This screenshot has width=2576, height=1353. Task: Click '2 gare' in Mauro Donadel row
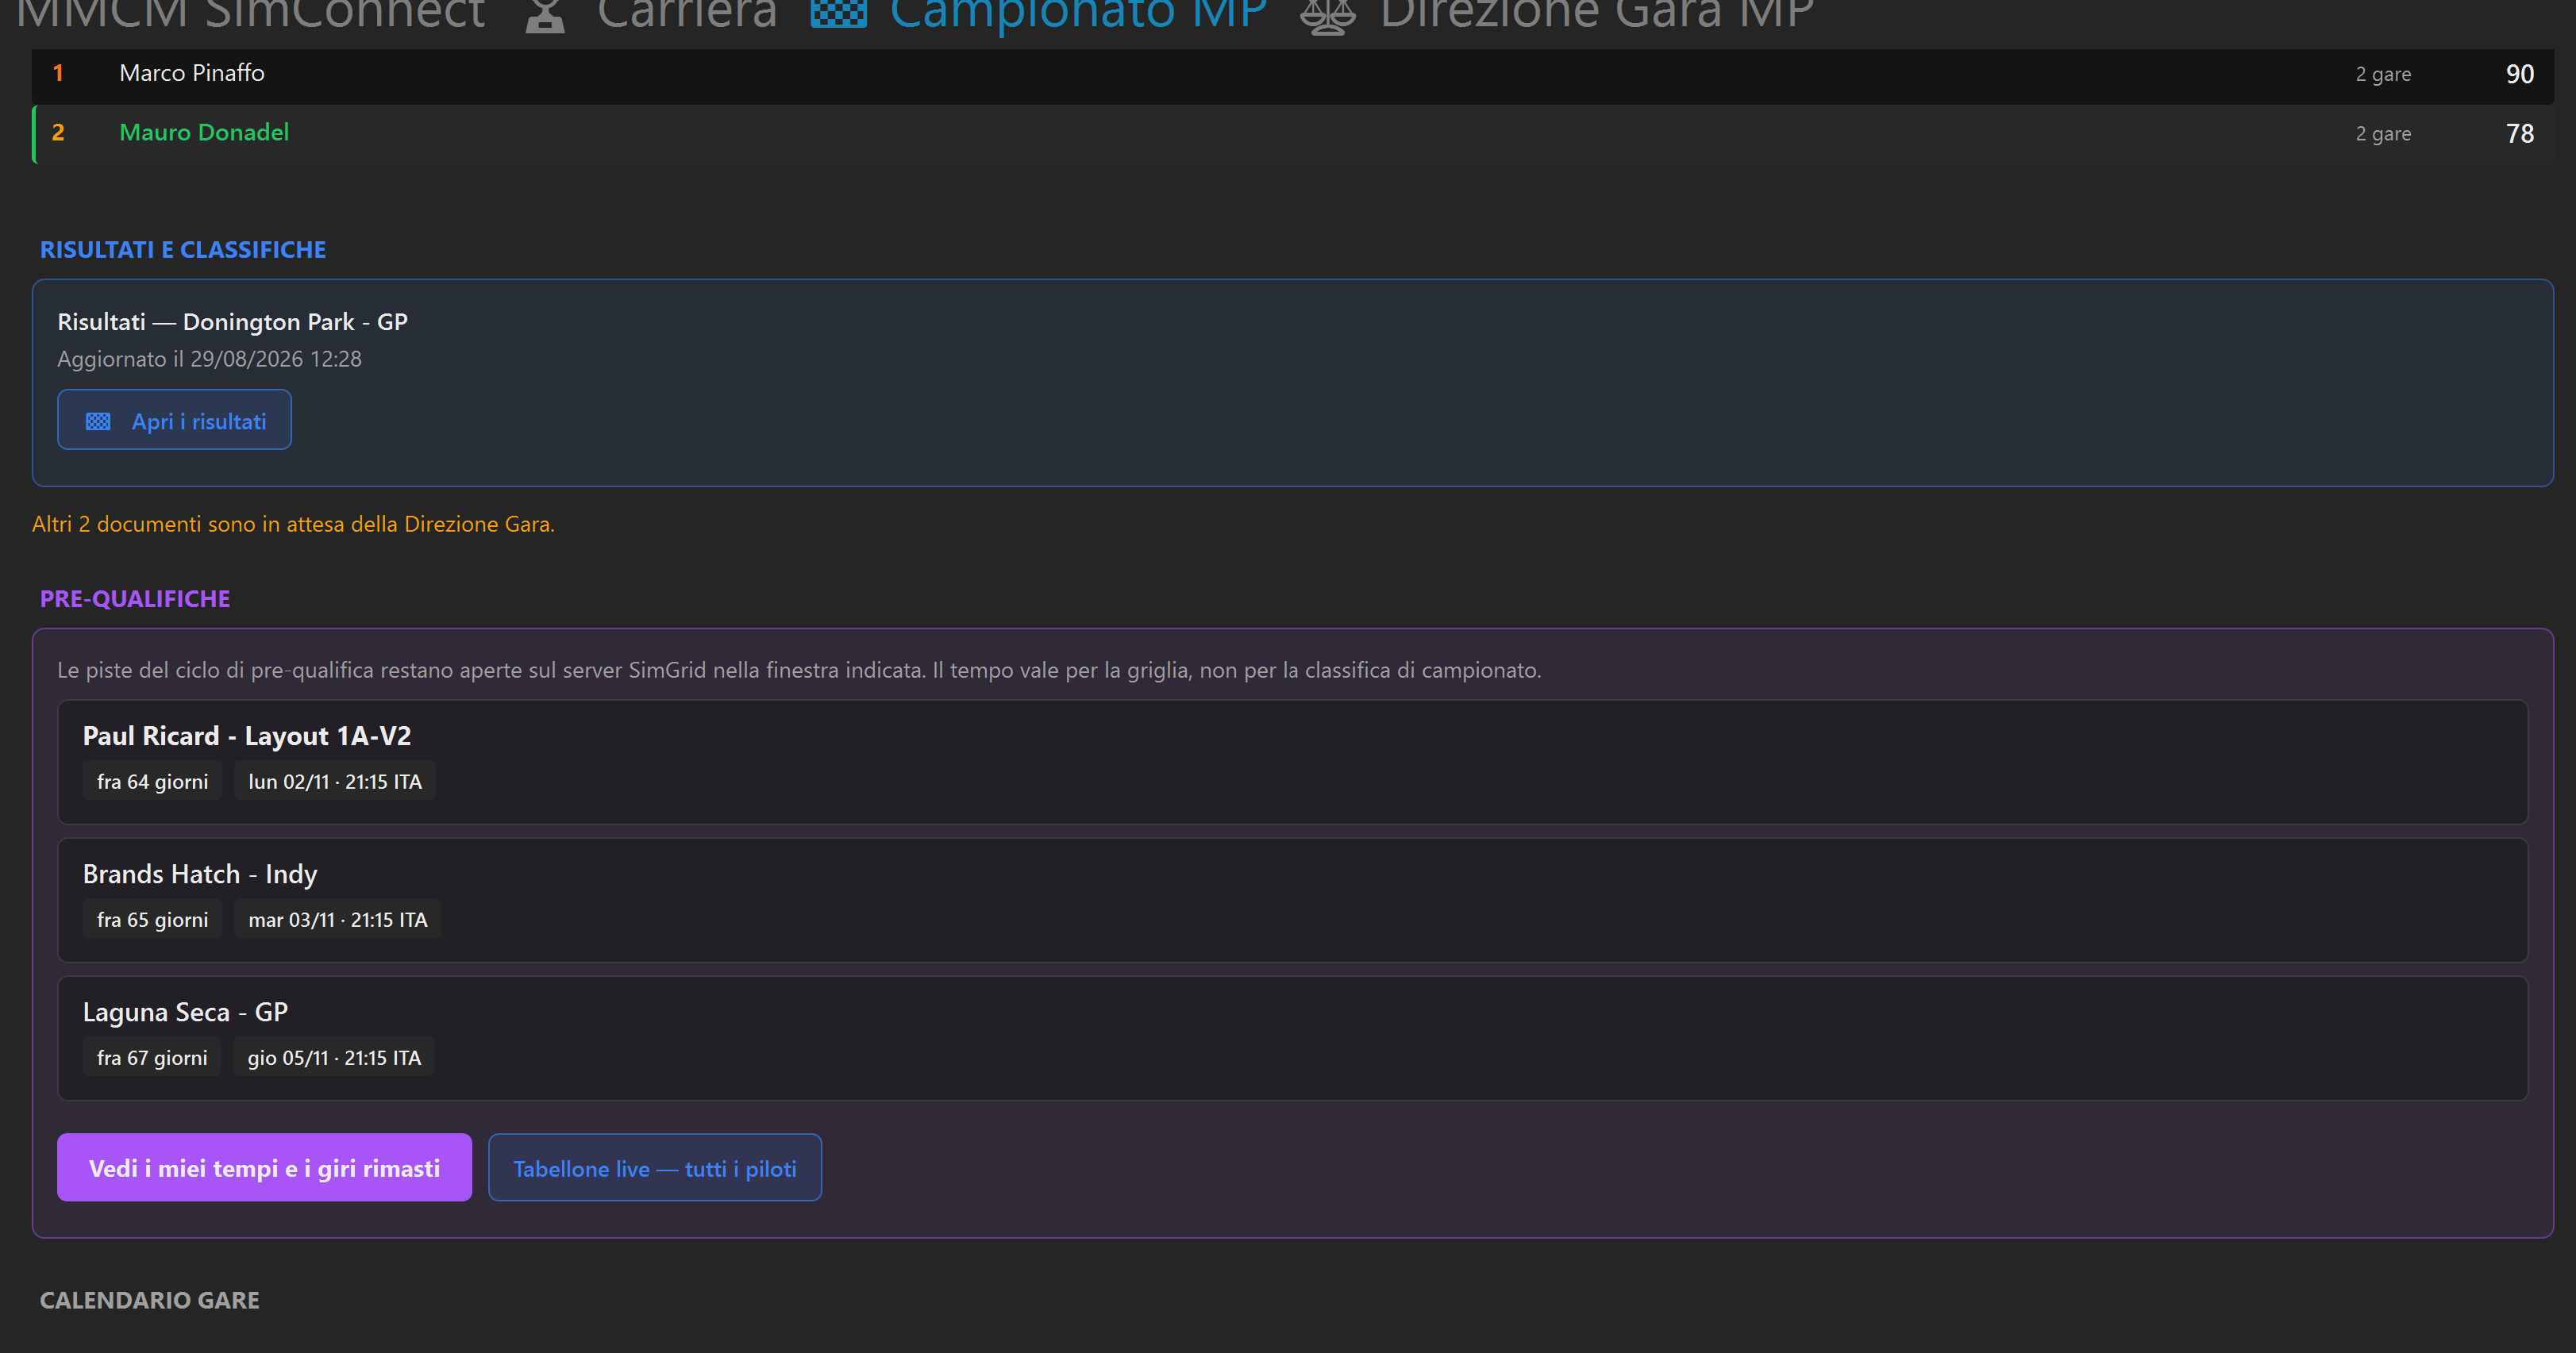coord(2383,133)
